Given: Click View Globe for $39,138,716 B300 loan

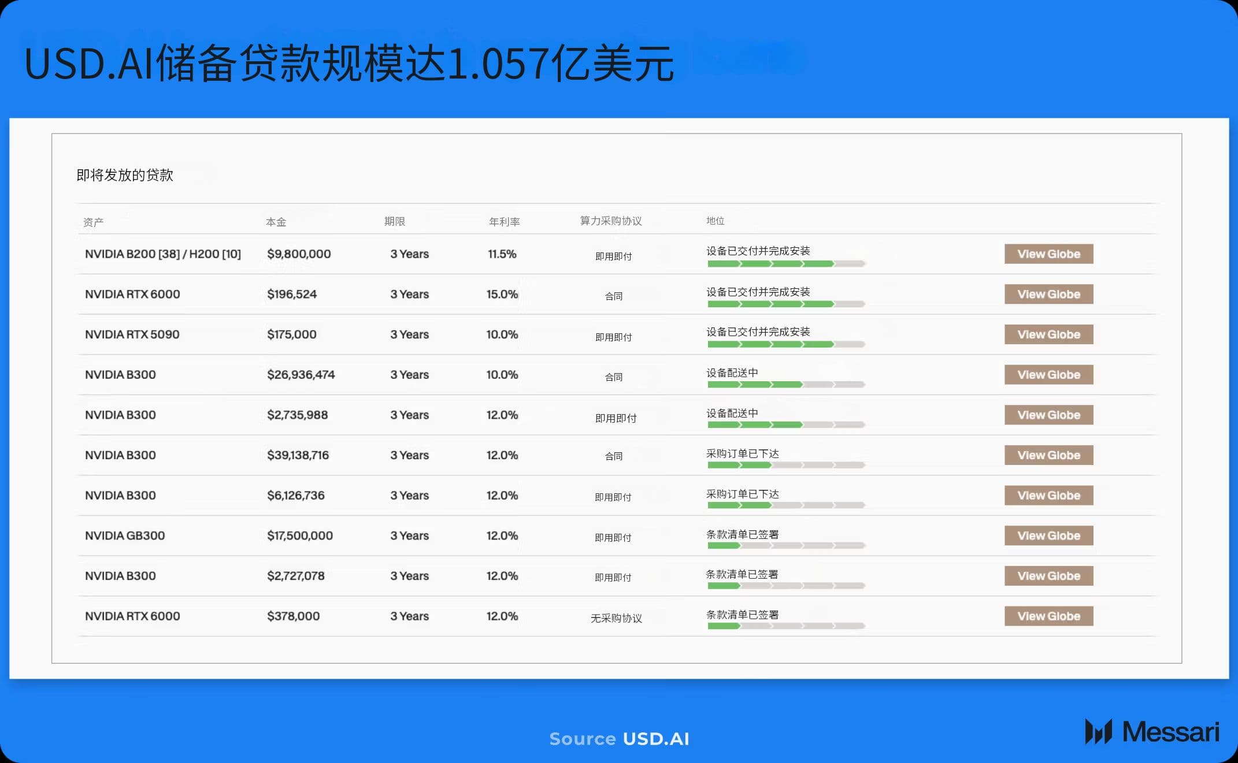Looking at the screenshot, I should 1048,455.
